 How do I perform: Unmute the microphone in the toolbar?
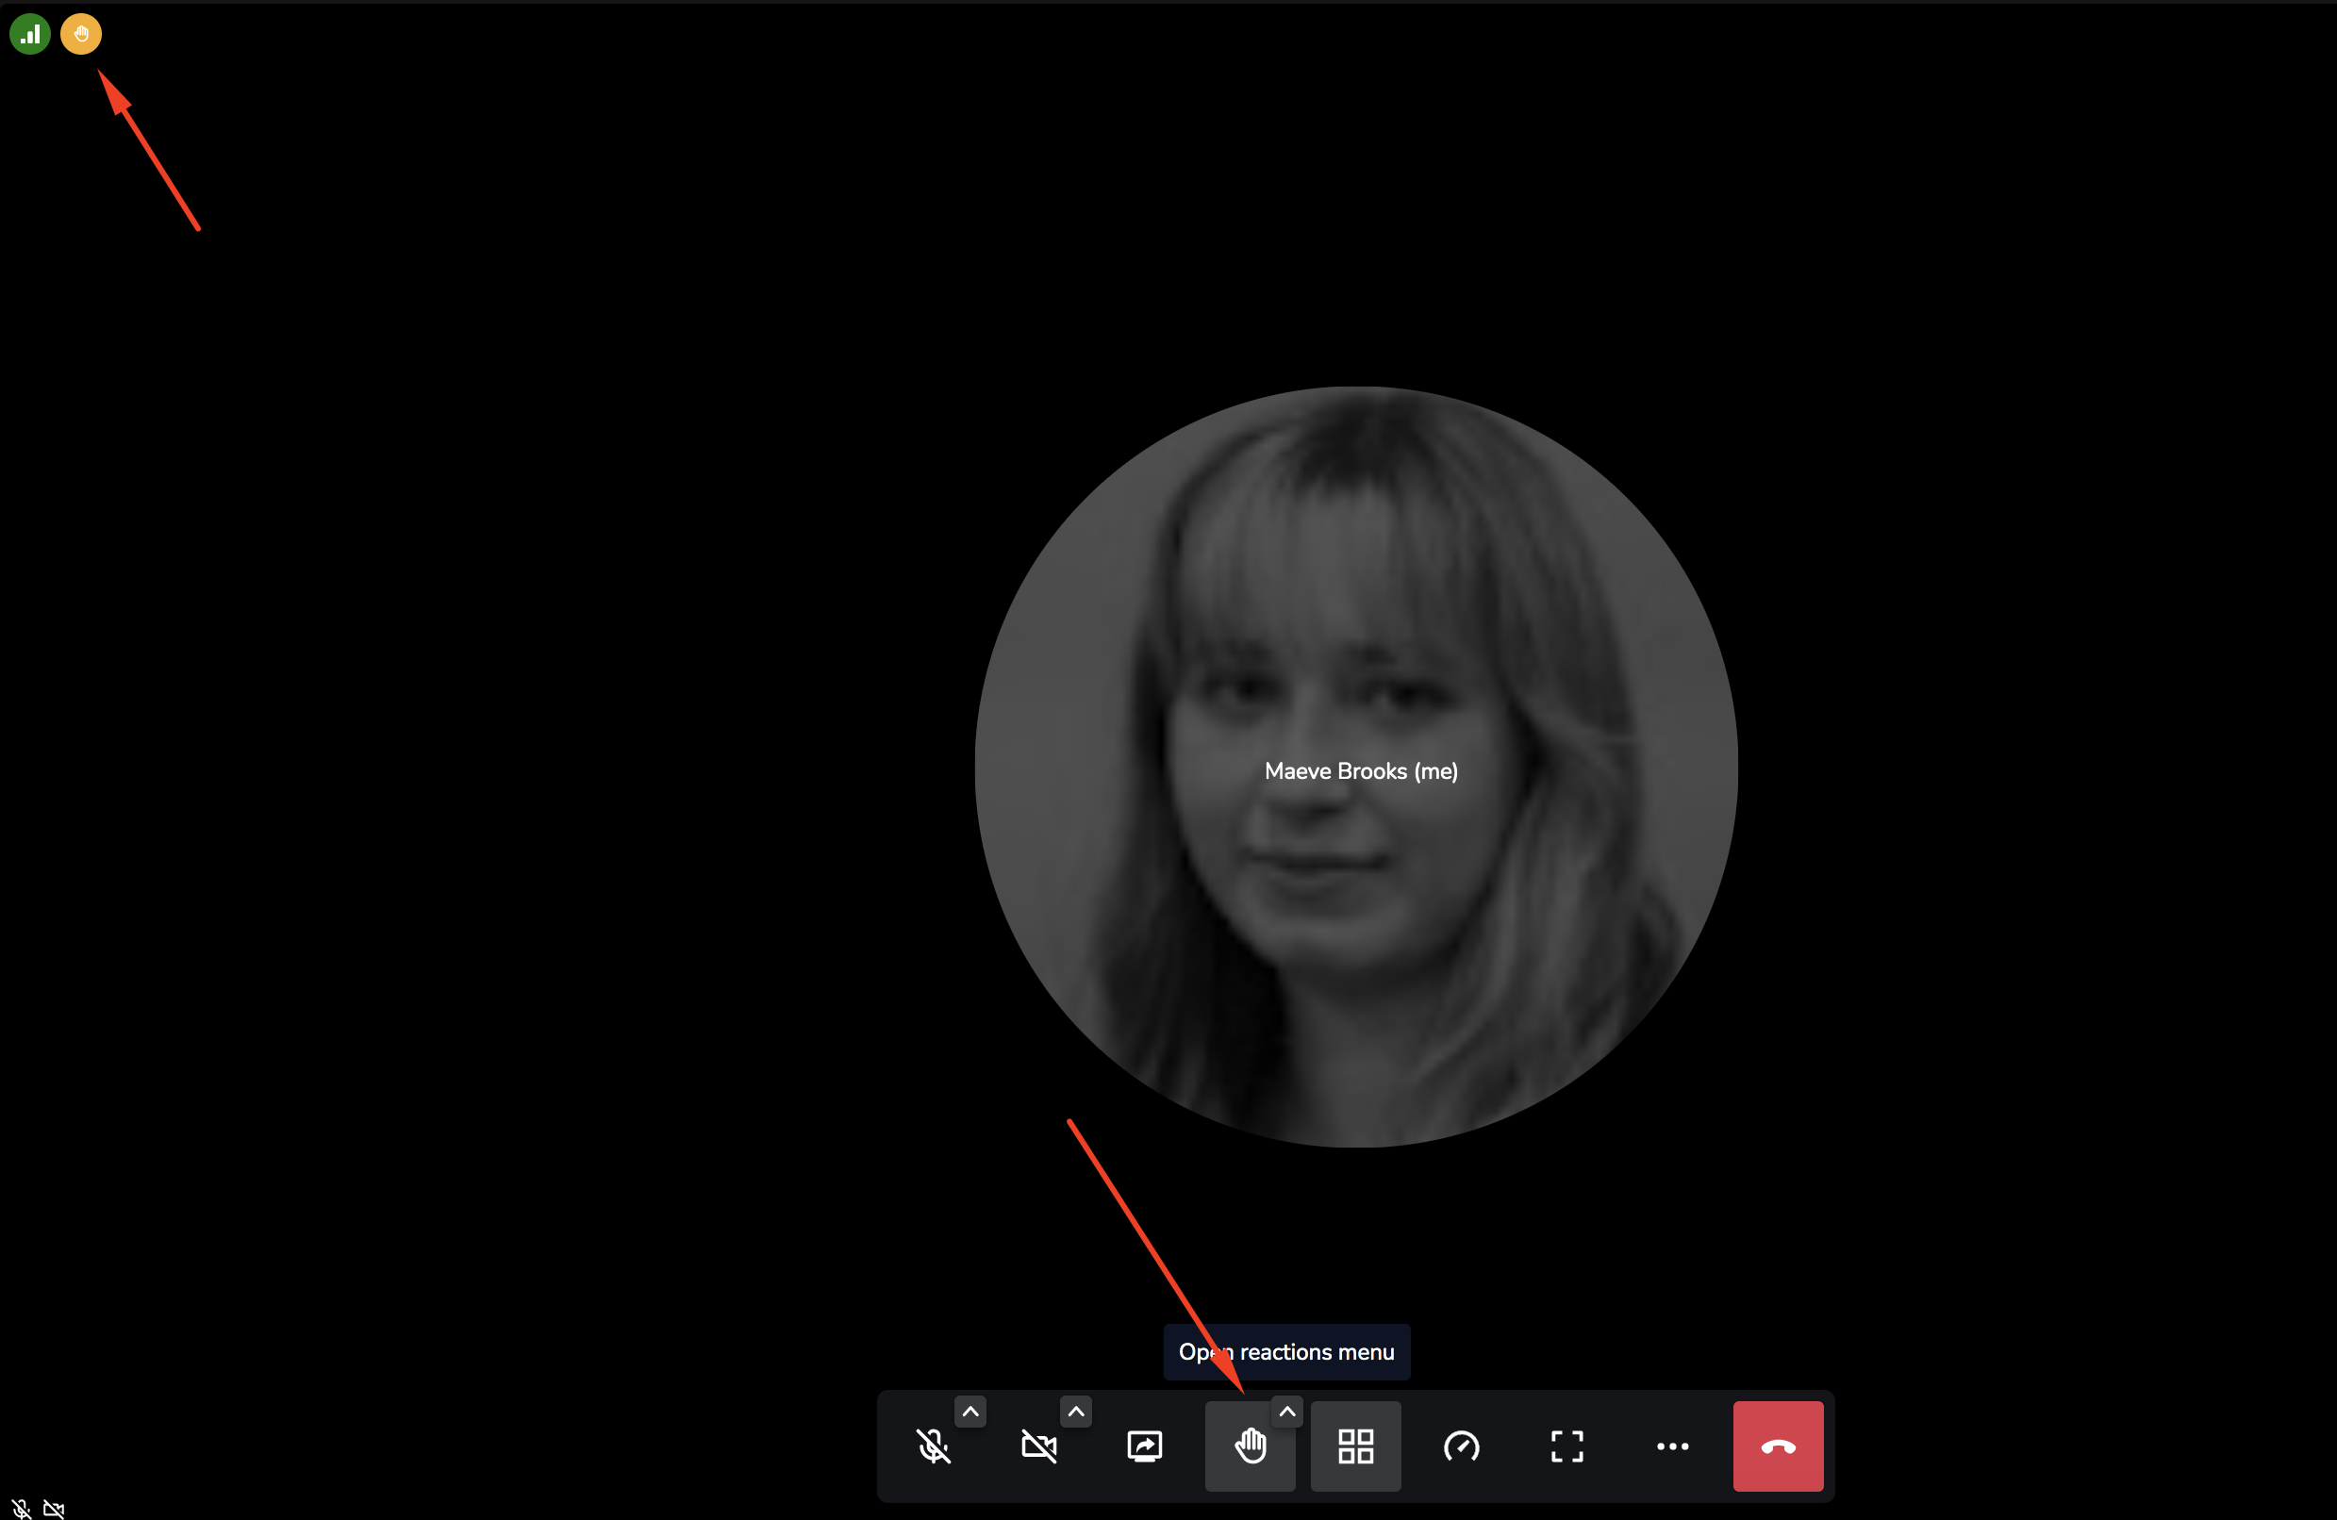click(933, 1446)
